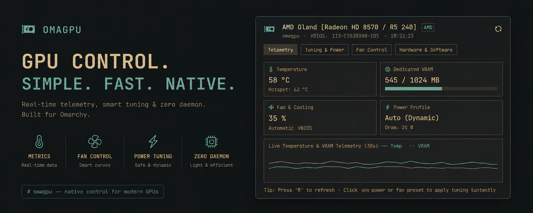
Task: Click the METRICS feature label
Action: 39,156
